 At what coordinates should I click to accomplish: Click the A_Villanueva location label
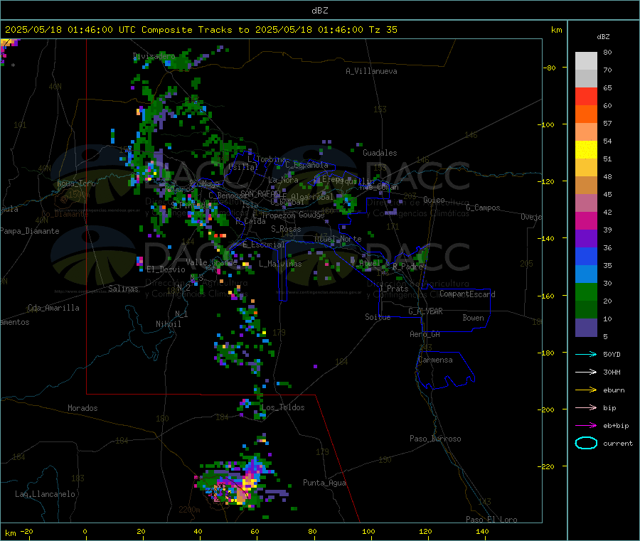point(371,71)
